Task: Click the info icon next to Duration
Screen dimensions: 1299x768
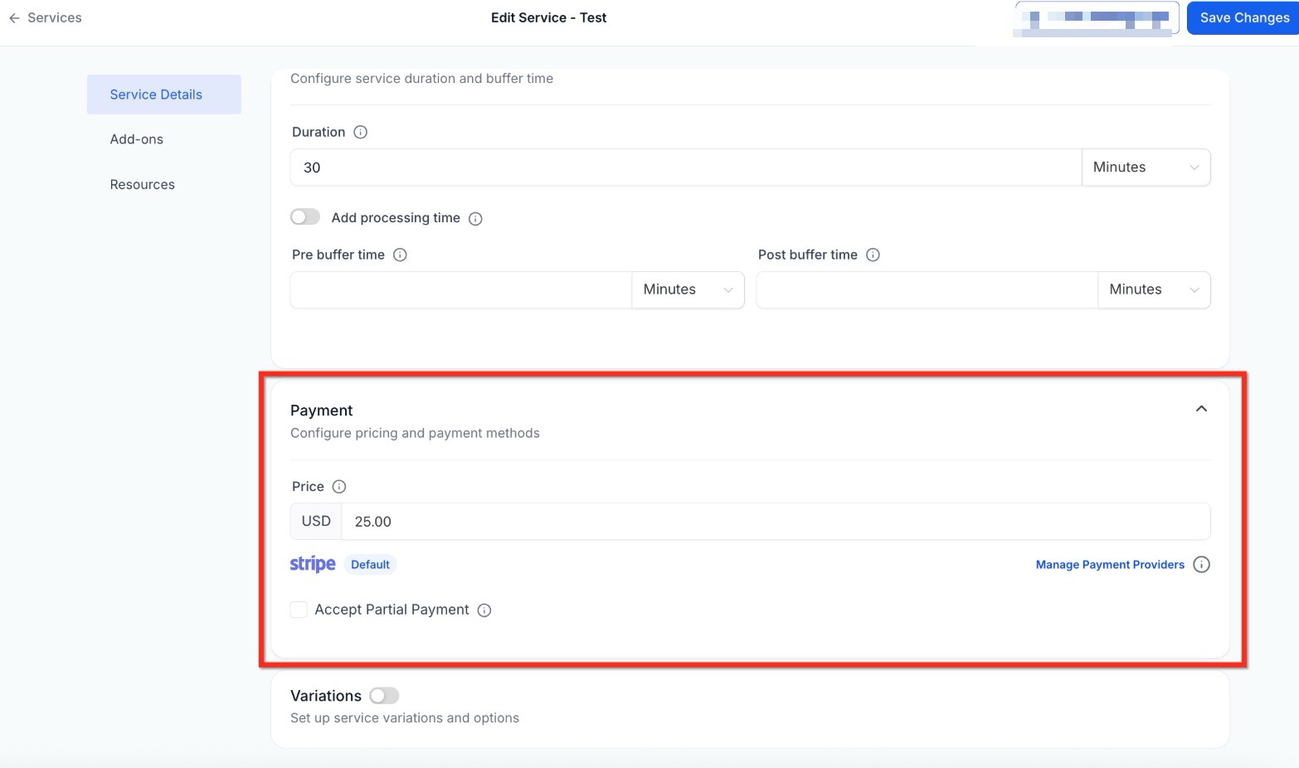Action: point(360,133)
